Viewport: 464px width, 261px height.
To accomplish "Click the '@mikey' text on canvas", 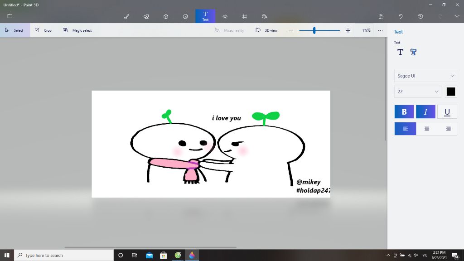I will click(308, 182).
